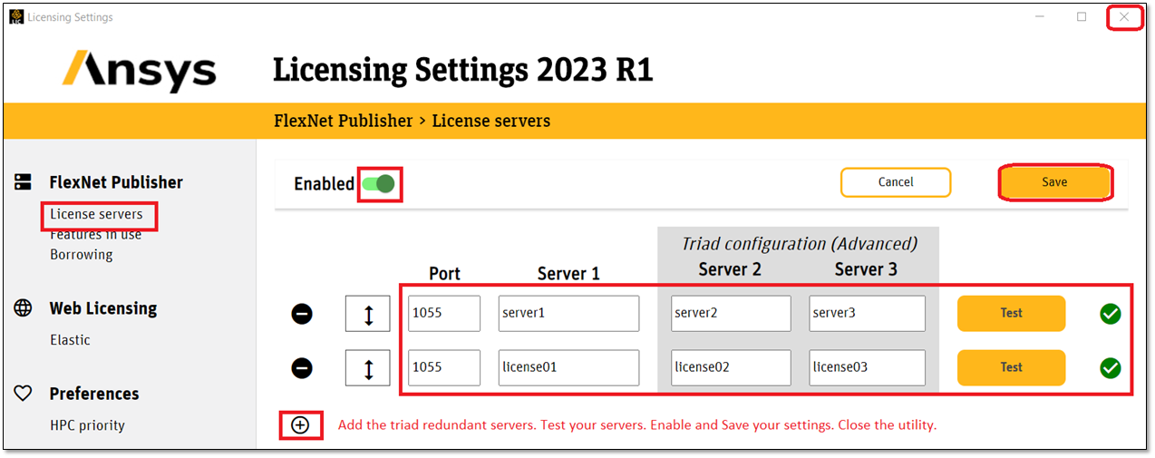Viewport: 1155px width, 458px height.
Task: Minimize the Licensing Settings window
Action: pos(1039,16)
